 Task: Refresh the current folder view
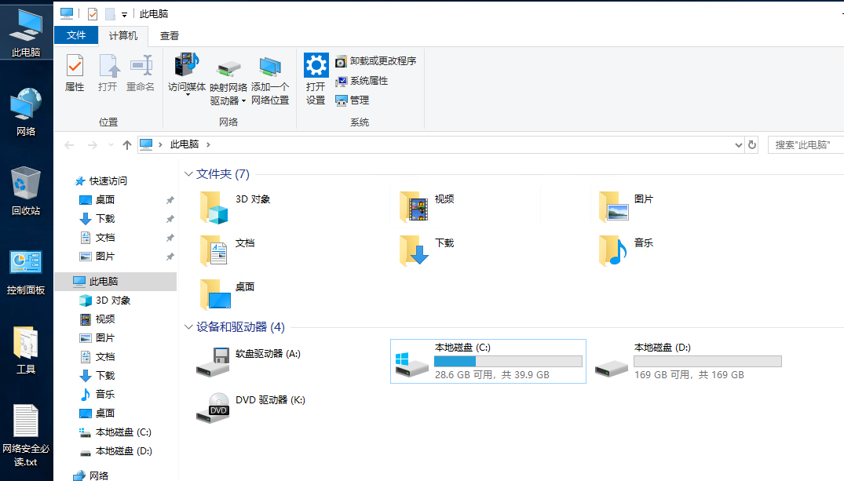[752, 145]
